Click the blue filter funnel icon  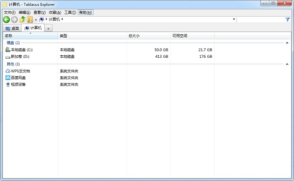tap(288, 20)
